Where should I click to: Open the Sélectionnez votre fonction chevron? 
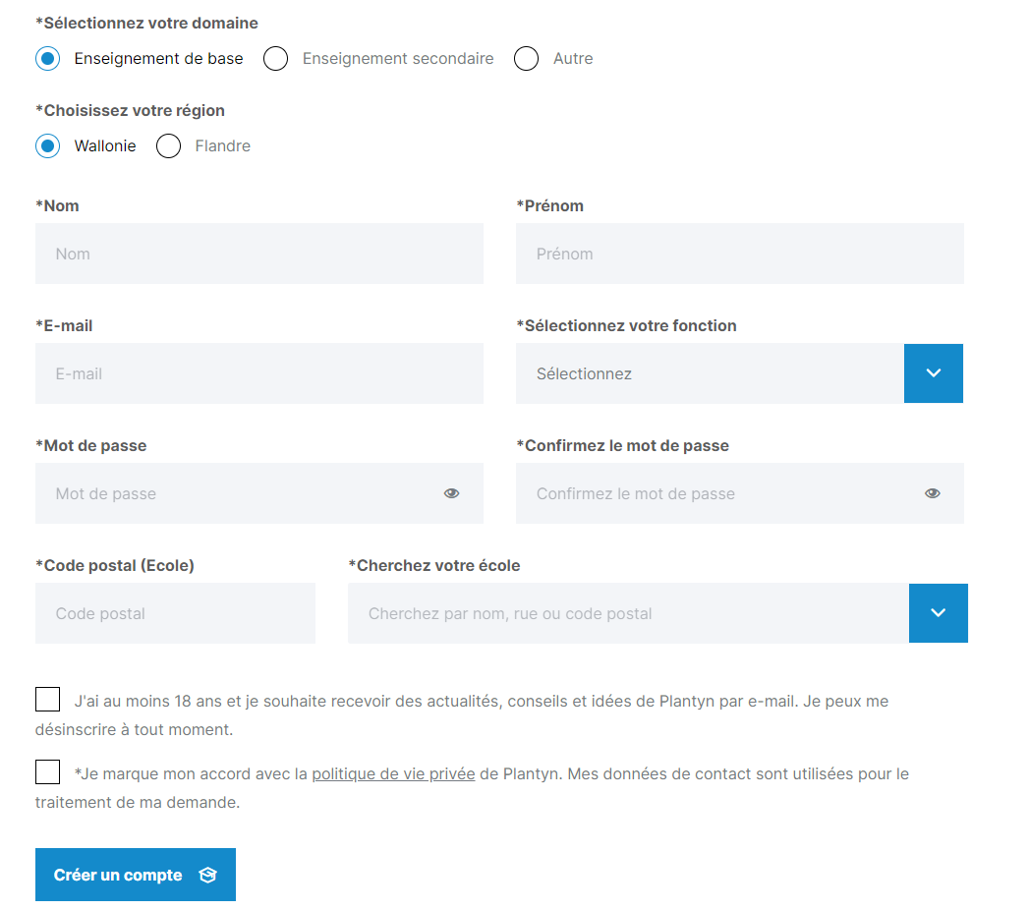tap(934, 373)
